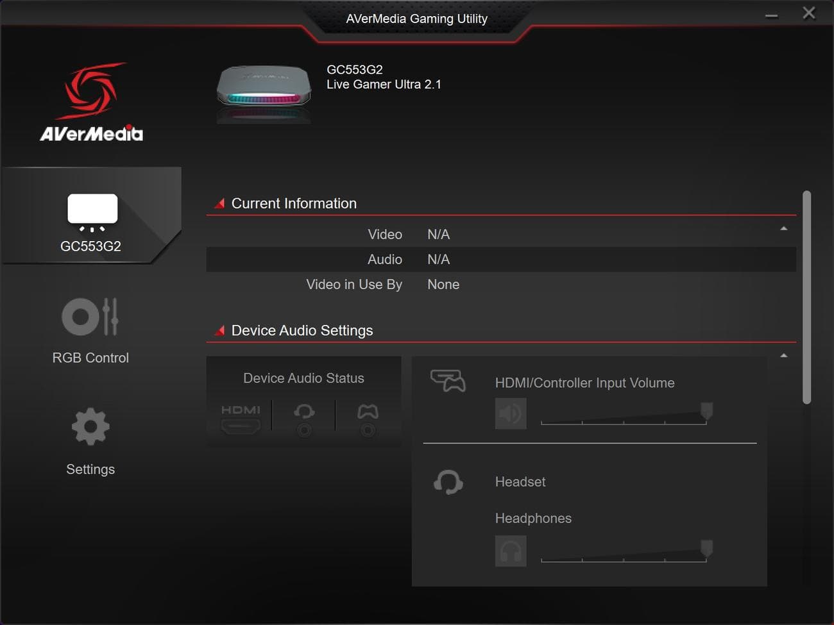The width and height of the screenshot is (834, 625).
Task: Click the chevron above the Current Information table
Action: point(783,228)
